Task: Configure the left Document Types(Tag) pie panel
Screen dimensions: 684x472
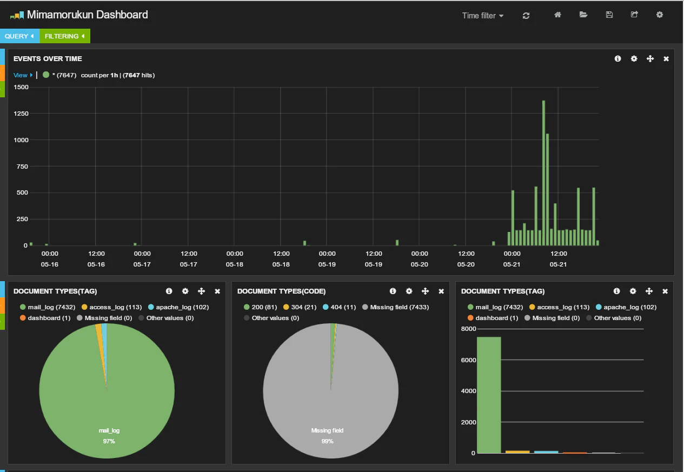Action: coord(185,291)
